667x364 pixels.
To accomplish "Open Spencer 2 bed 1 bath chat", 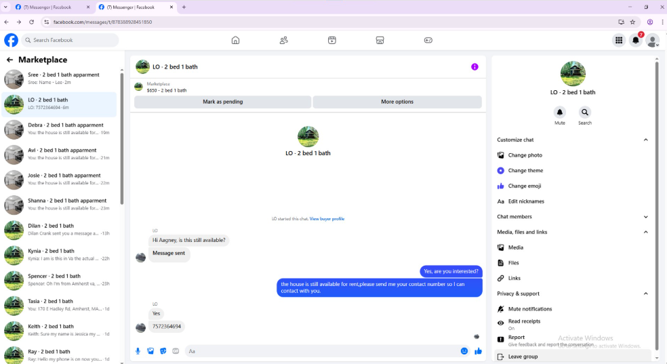I will pyautogui.click(x=59, y=280).
